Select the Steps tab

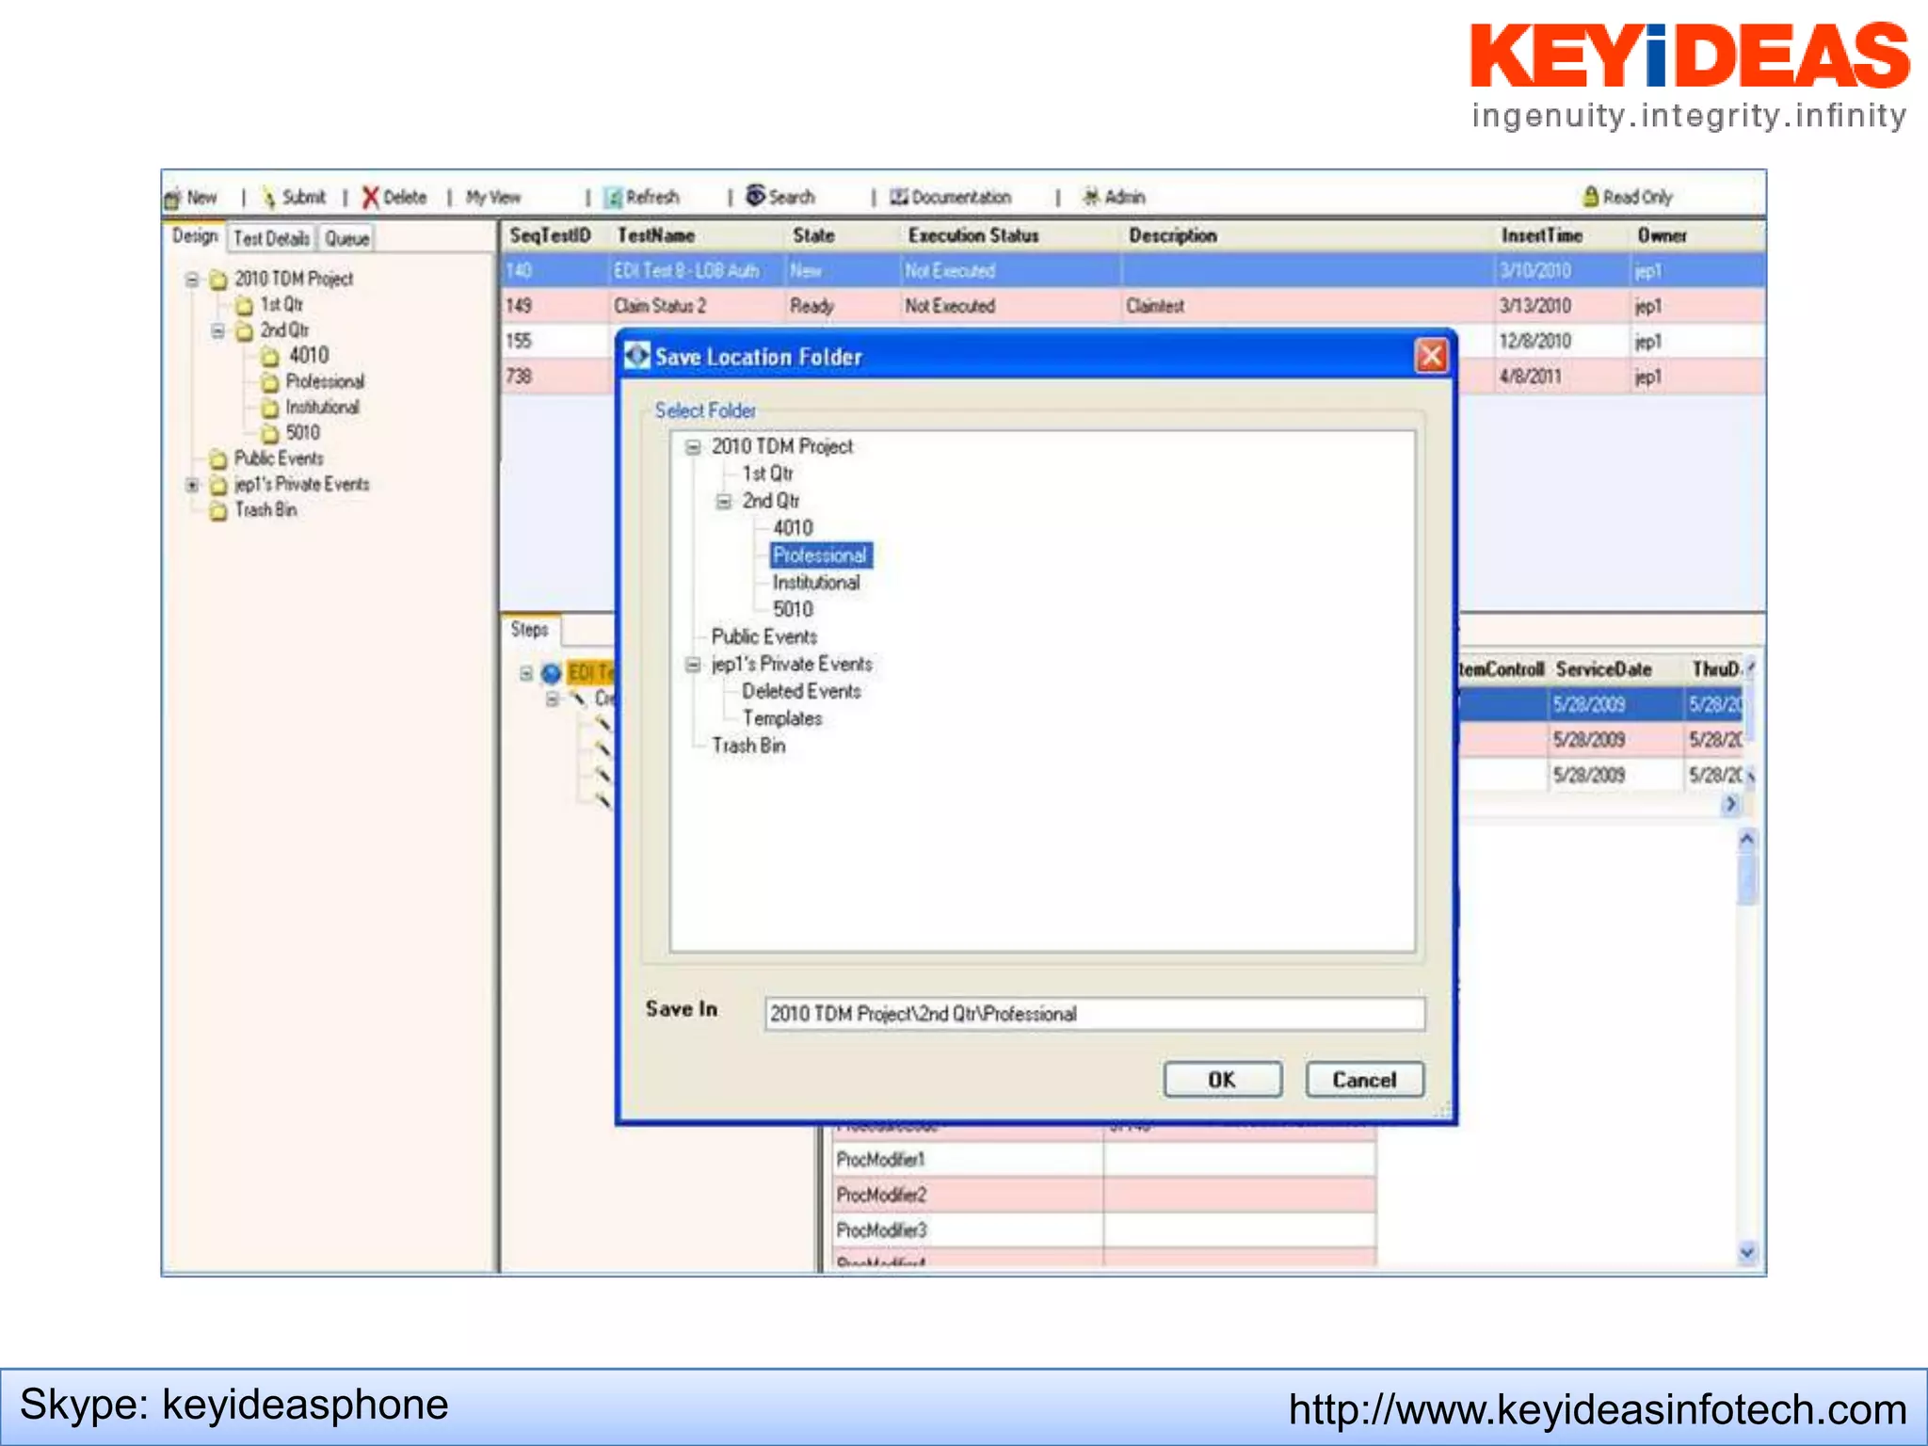tap(530, 630)
